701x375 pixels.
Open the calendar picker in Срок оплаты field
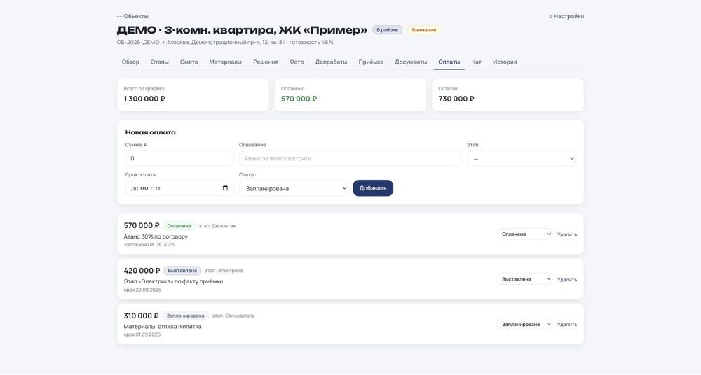tap(225, 188)
